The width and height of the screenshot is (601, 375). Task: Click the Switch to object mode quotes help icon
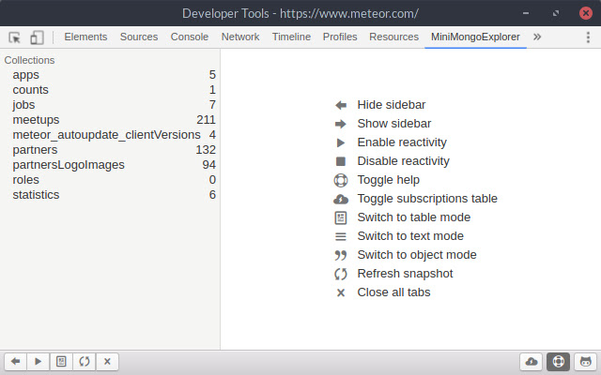[x=341, y=255]
